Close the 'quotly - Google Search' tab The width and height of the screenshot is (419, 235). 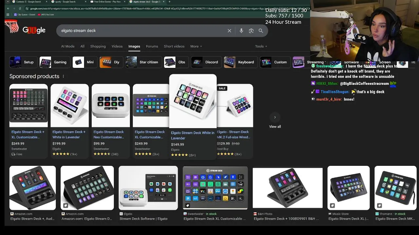[x=85, y=2]
